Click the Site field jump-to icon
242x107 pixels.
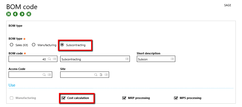(101, 75)
